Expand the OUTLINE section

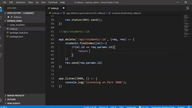click(x=5, y=99)
